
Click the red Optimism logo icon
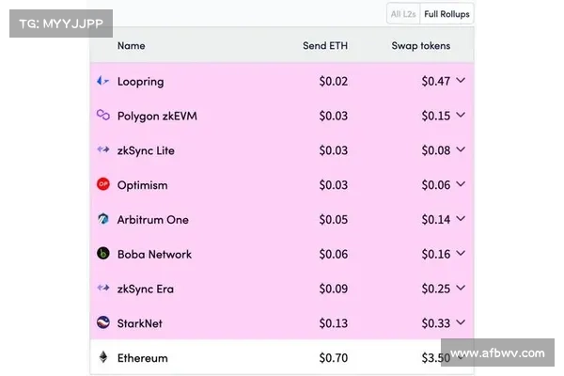click(x=102, y=185)
